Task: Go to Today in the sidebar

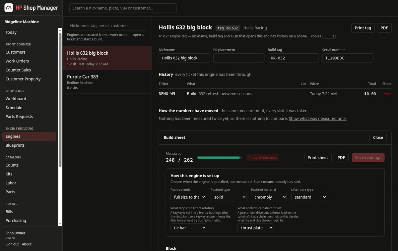Action: tap(29, 32)
